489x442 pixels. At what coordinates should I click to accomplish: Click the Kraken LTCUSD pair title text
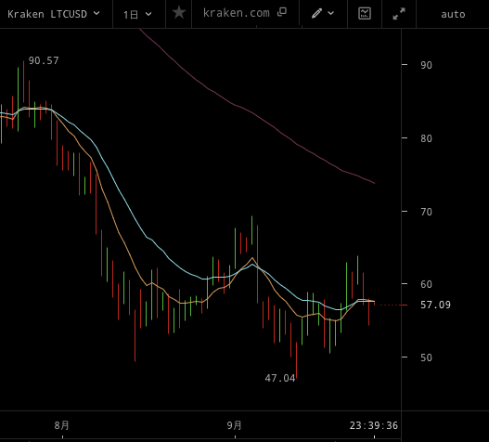click(47, 14)
